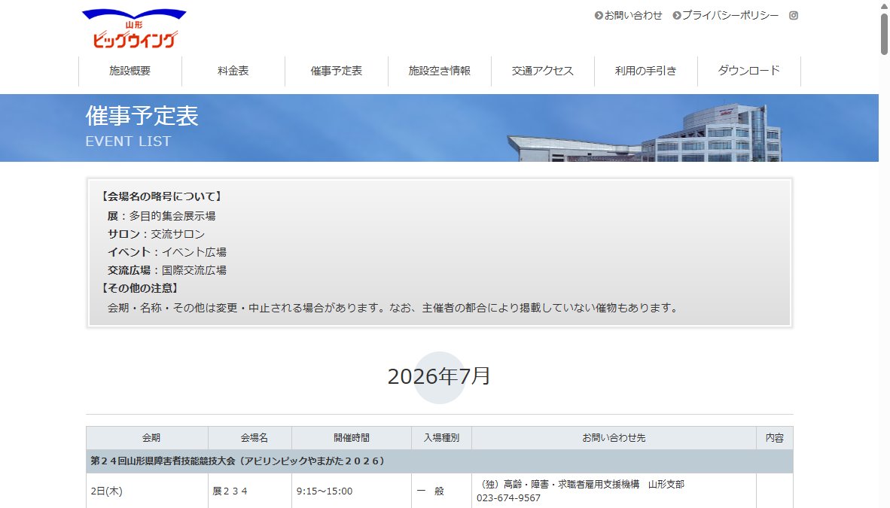Click the 9:15～15:00 time cell
Image resolution: width=890 pixels, height=508 pixels.
(x=352, y=491)
